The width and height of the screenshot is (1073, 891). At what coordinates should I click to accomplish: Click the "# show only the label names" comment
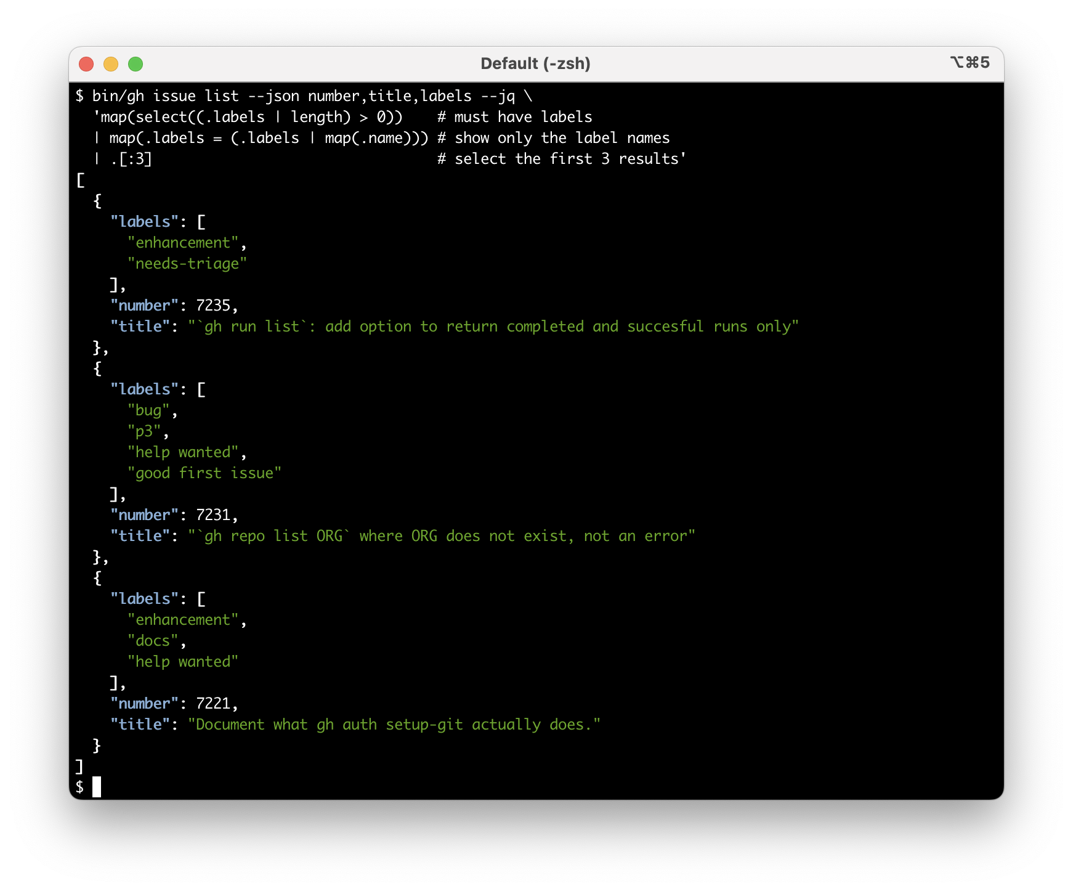[554, 138]
